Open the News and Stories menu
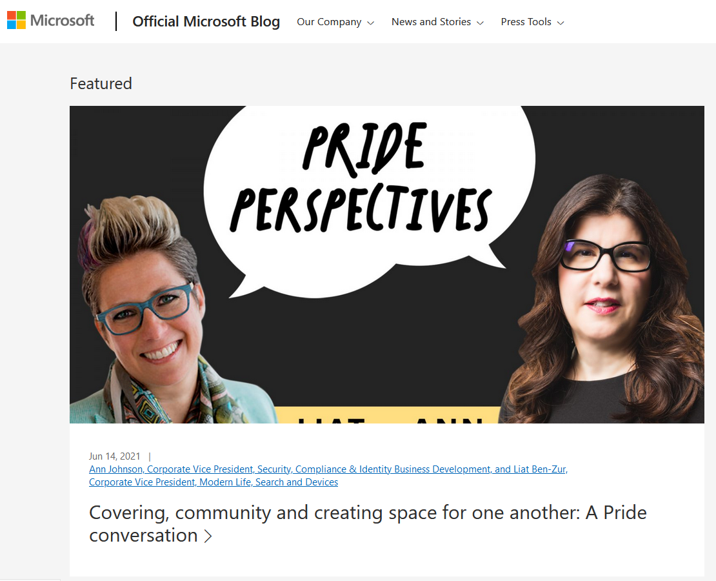 [x=431, y=22]
